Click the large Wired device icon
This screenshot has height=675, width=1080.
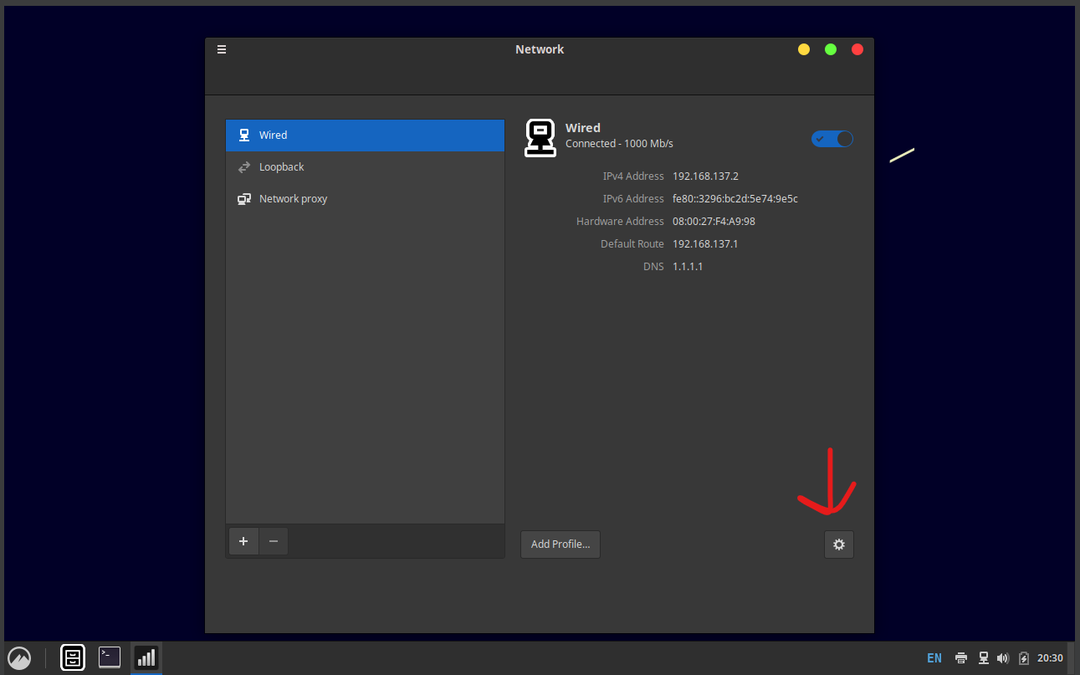tap(540, 138)
